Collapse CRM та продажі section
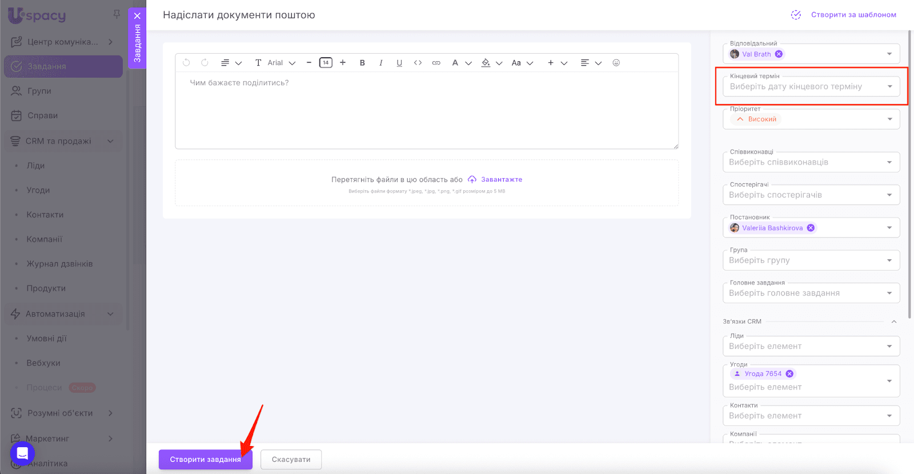914x474 pixels. 110,141
